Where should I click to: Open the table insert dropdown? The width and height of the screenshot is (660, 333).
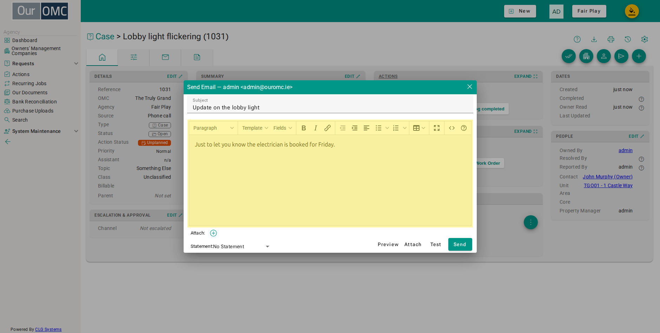pyautogui.click(x=419, y=128)
